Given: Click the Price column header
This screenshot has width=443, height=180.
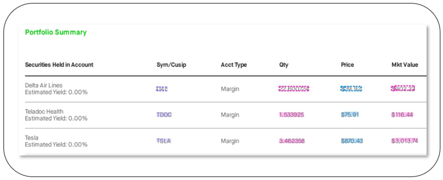Looking at the screenshot, I should (x=347, y=65).
